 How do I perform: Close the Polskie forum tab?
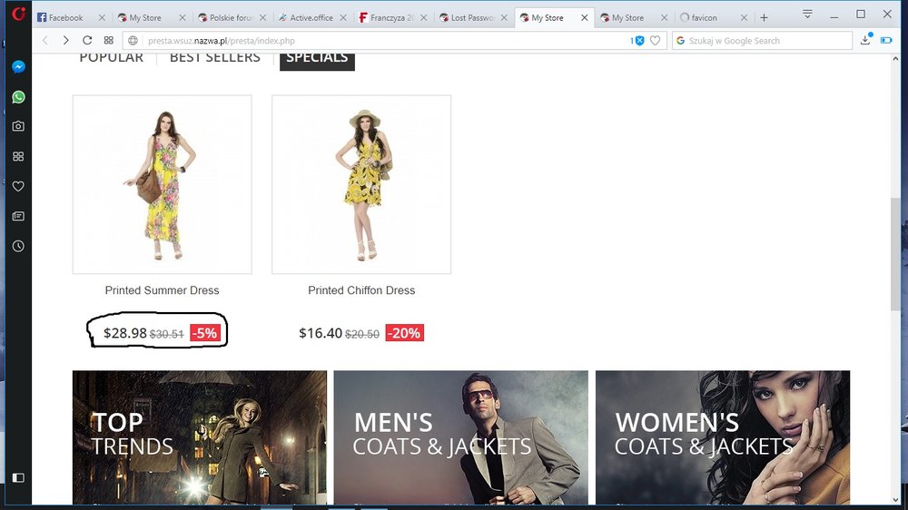coord(263,18)
